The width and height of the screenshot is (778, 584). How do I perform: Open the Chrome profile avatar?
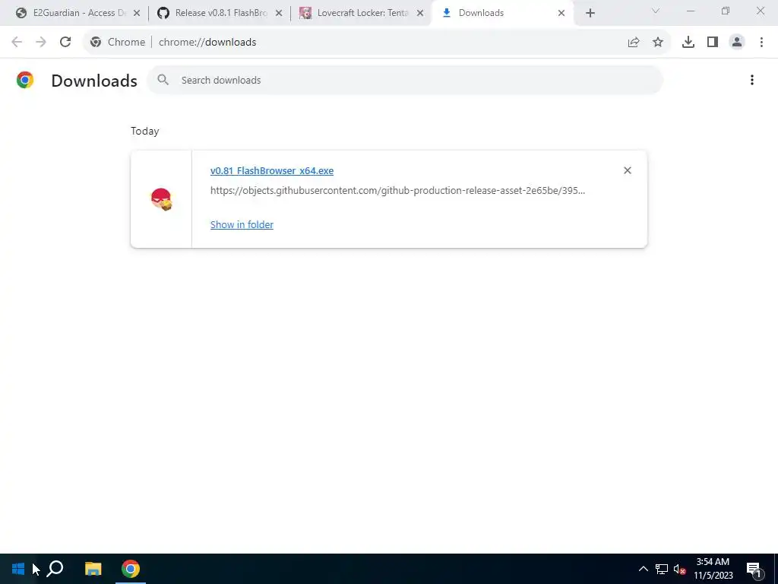coord(737,43)
